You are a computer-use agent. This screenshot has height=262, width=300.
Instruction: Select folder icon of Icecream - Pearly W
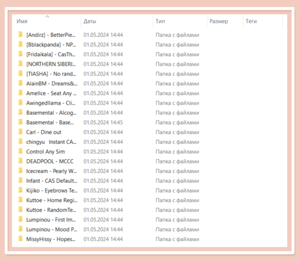pos(20,171)
